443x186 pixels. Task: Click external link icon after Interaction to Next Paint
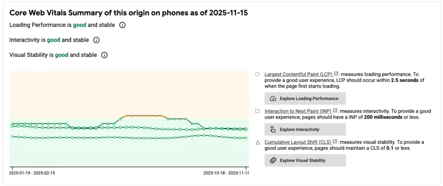pos(335,111)
